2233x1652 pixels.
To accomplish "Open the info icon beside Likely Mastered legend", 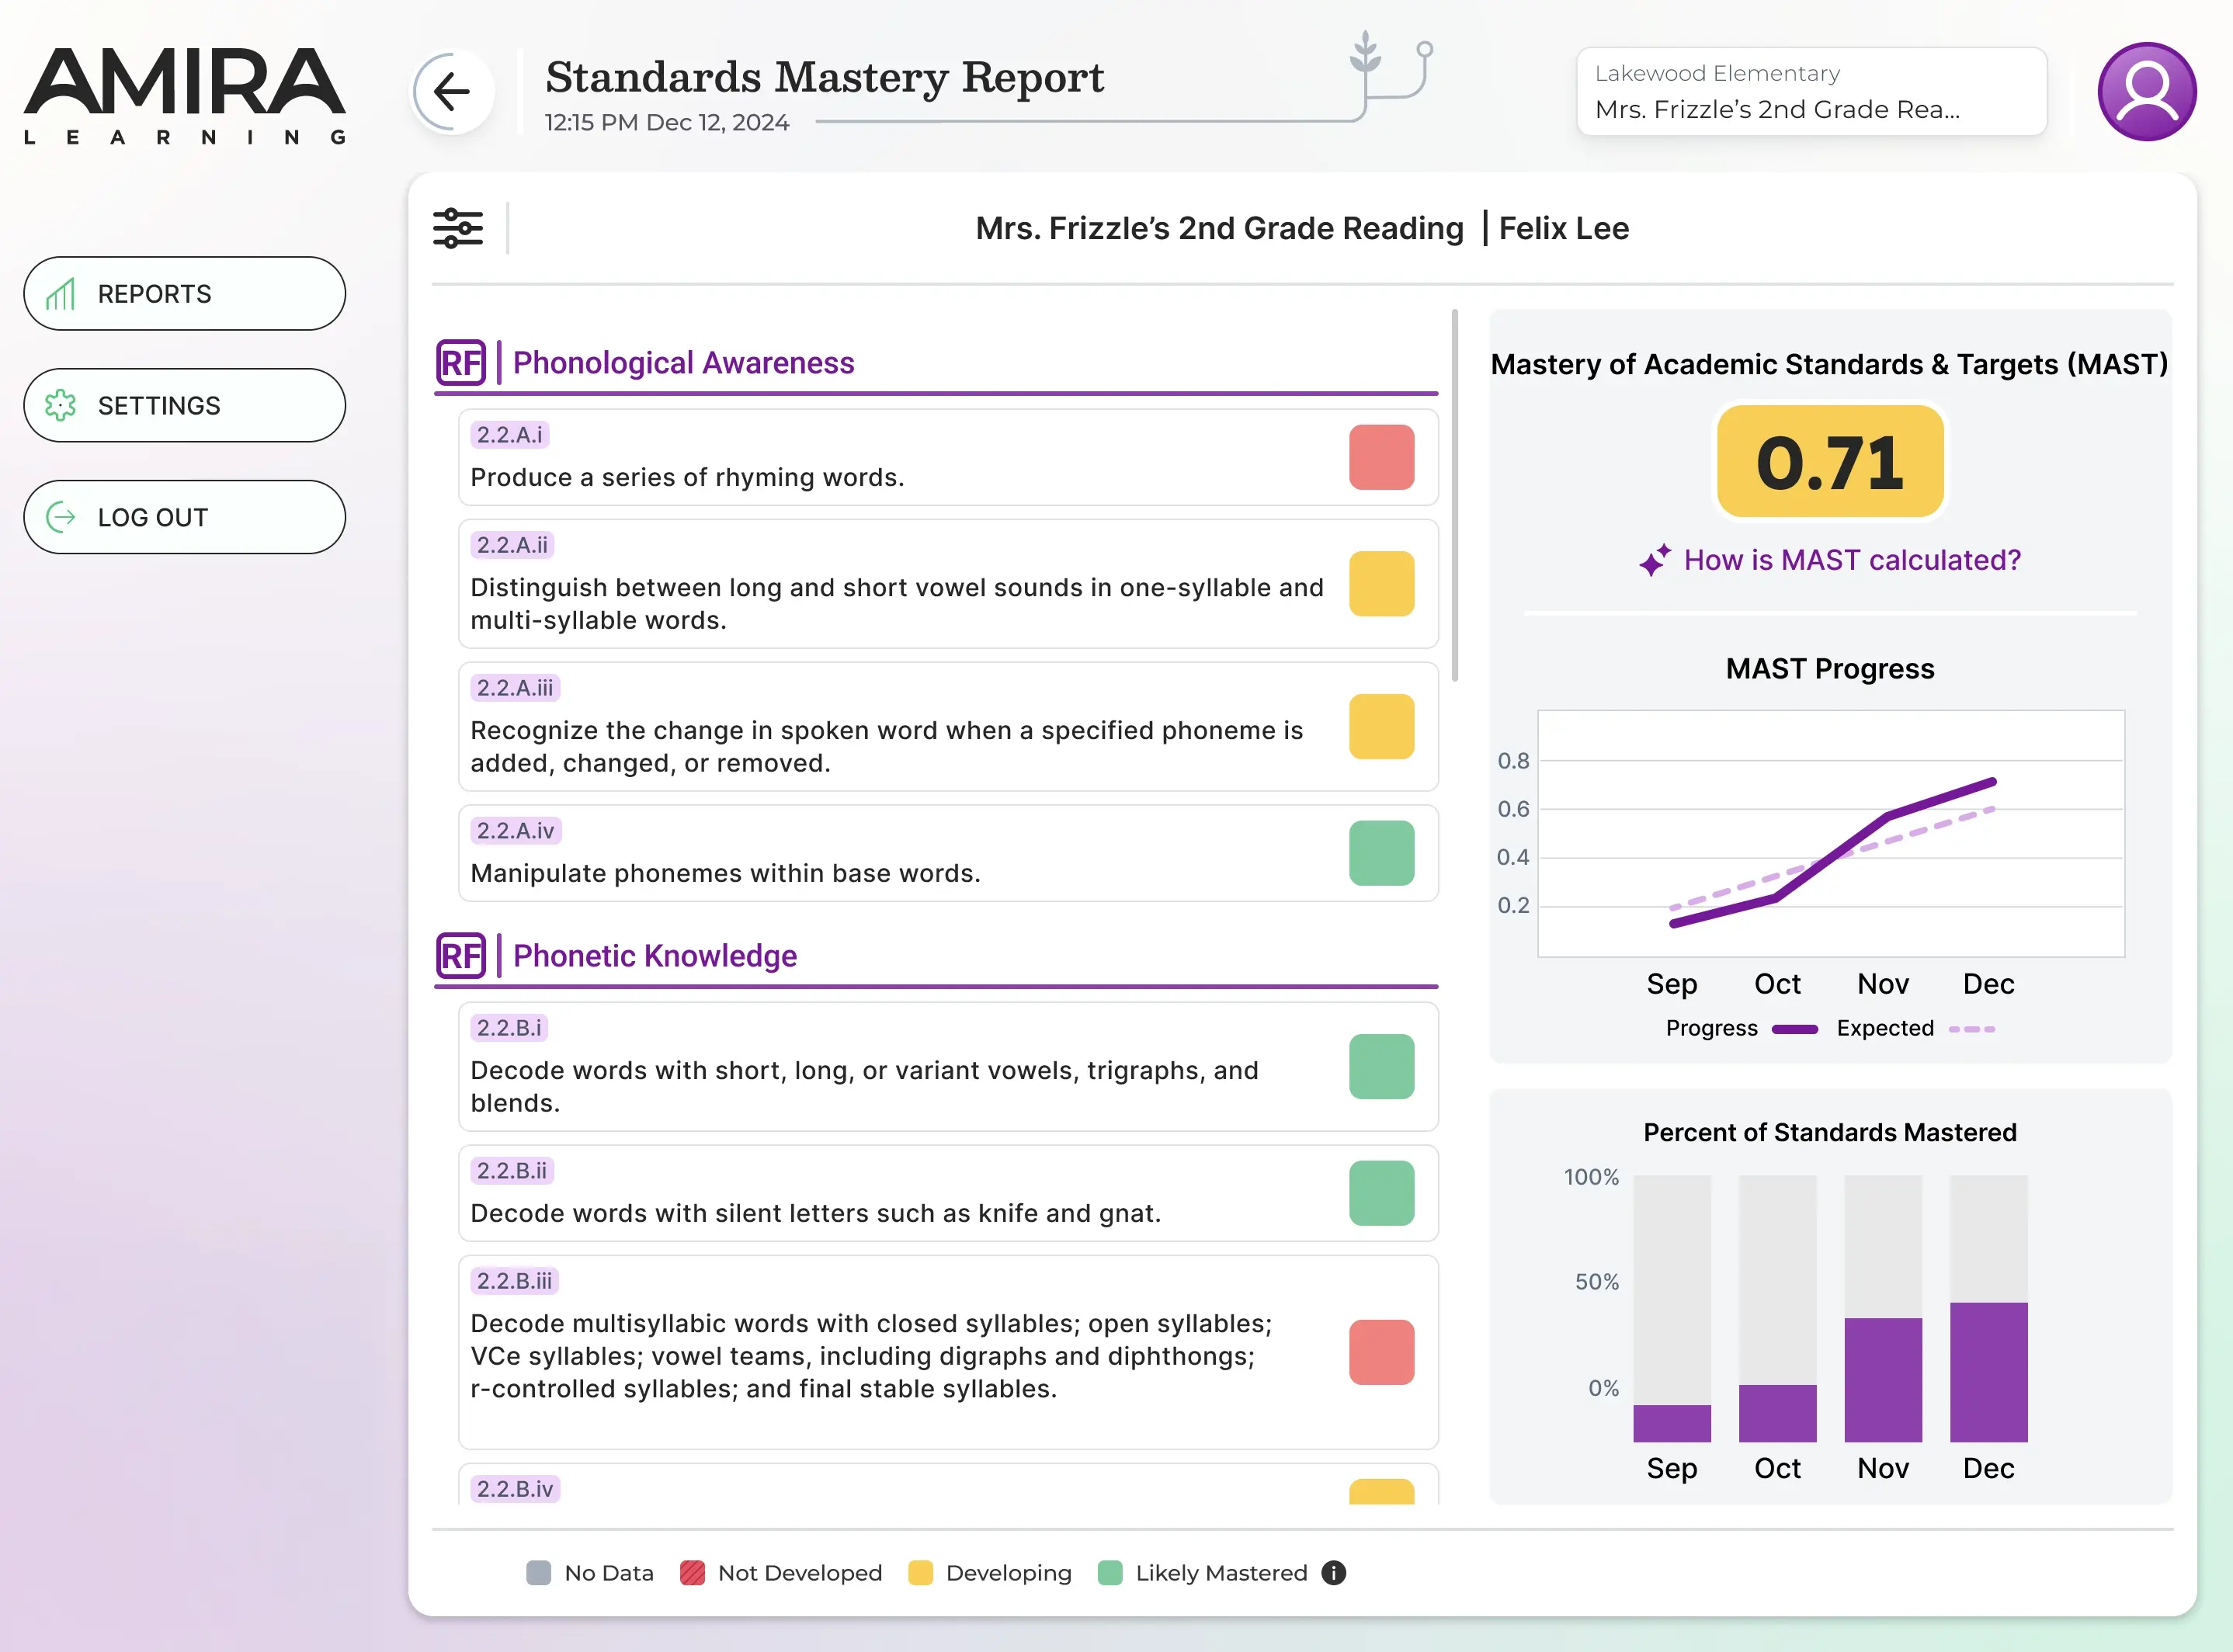I will pos(1333,1573).
